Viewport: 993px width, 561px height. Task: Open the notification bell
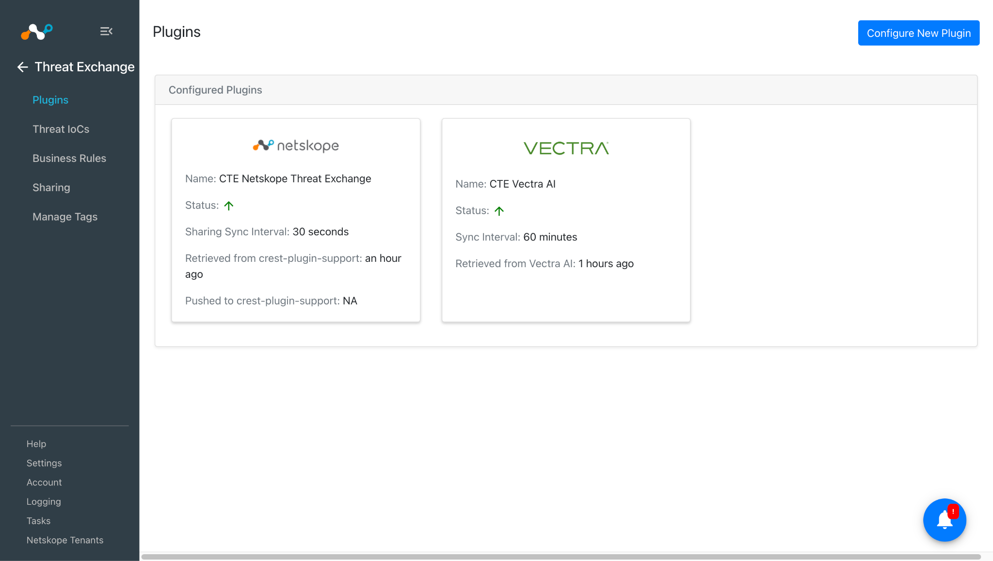[x=945, y=520]
